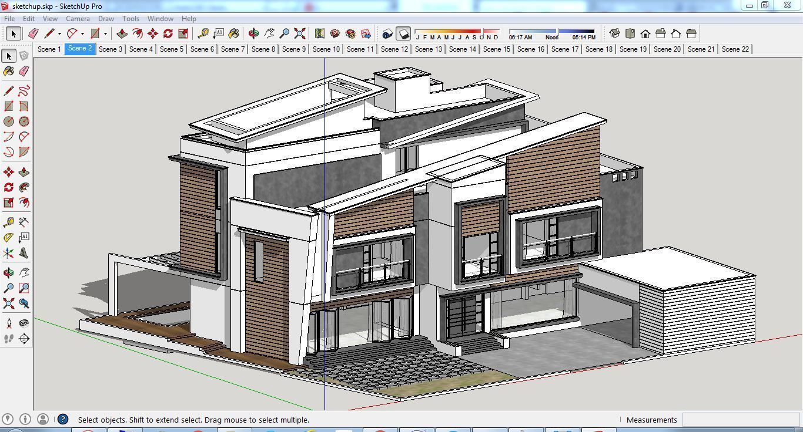Click Tape Measure tool in top toolbar
Viewport: 803px width, 432px height.
coord(203,33)
